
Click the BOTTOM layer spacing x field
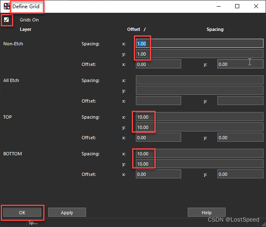[x=199, y=154]
